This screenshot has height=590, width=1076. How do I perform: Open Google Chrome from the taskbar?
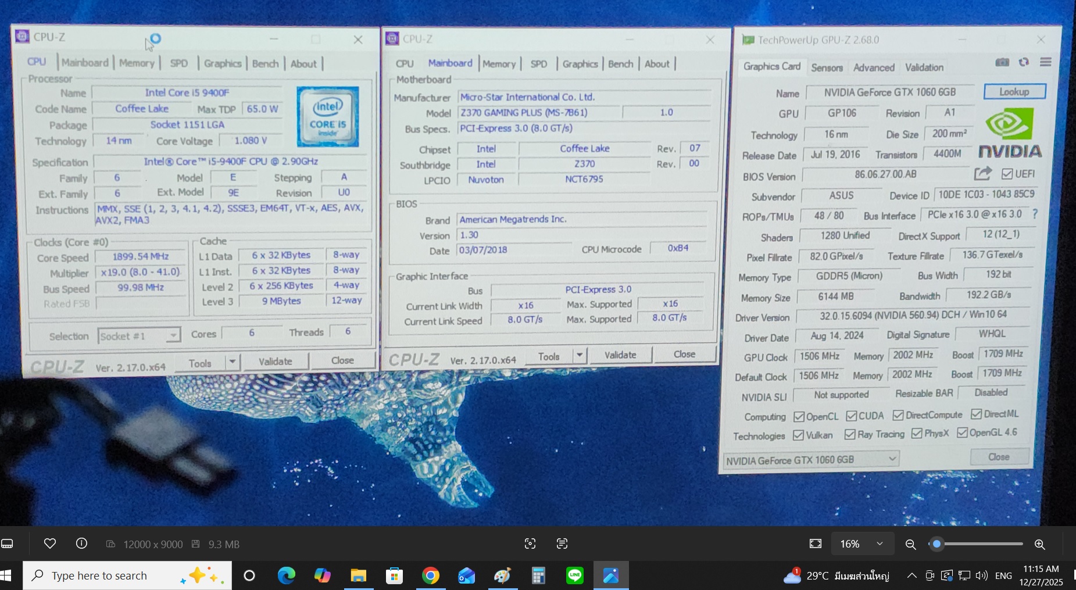(431, 575)
